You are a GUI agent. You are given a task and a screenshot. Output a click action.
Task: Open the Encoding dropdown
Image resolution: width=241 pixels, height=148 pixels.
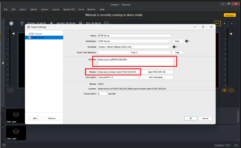click(x=134, y=47)
